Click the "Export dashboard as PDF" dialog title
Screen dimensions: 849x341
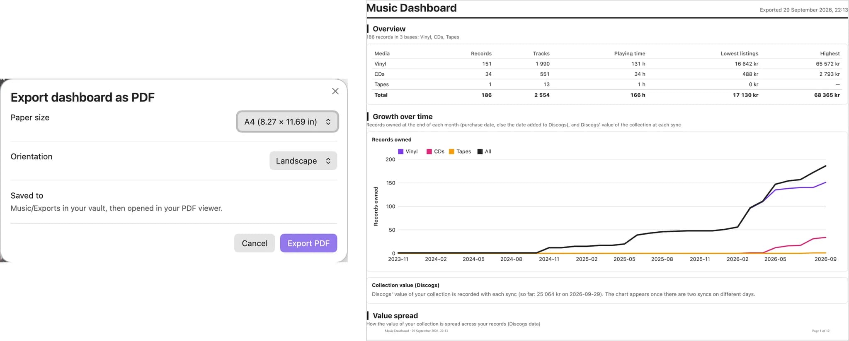coord(82,97)
